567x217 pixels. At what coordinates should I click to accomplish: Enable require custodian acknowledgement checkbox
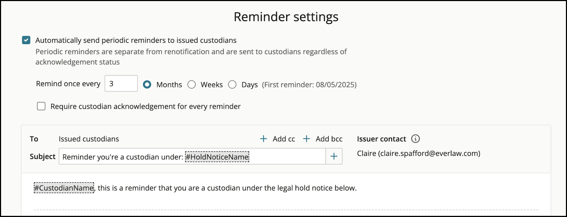tap(41, 106)
